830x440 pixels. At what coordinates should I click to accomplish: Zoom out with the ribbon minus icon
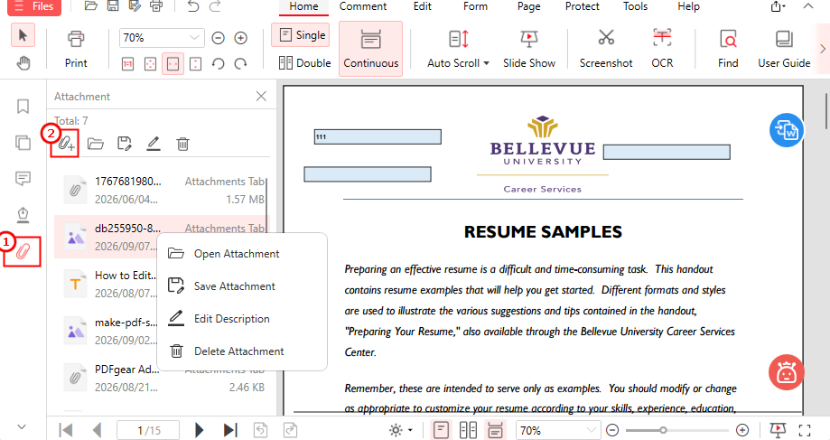218,38
